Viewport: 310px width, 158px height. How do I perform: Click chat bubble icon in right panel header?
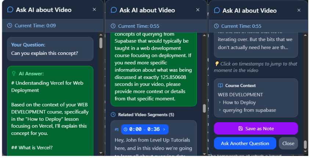point(217,11)
